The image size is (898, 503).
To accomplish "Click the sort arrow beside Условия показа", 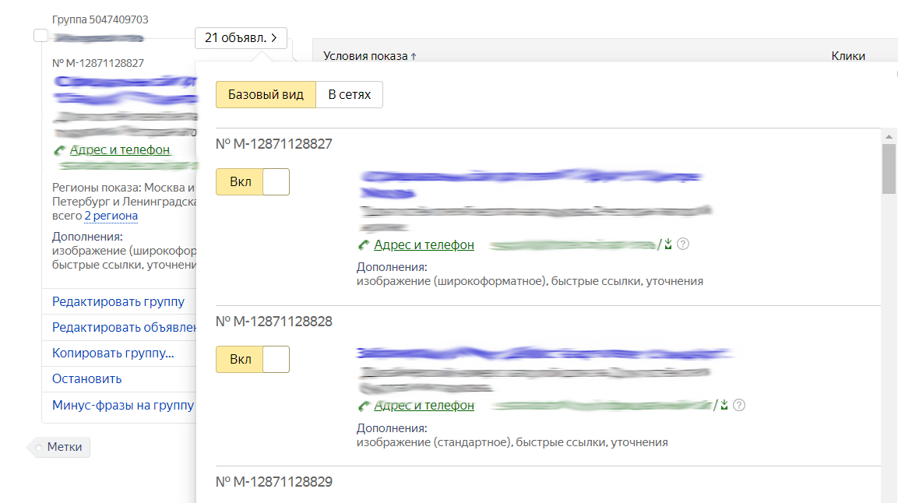I will (414, 57).
